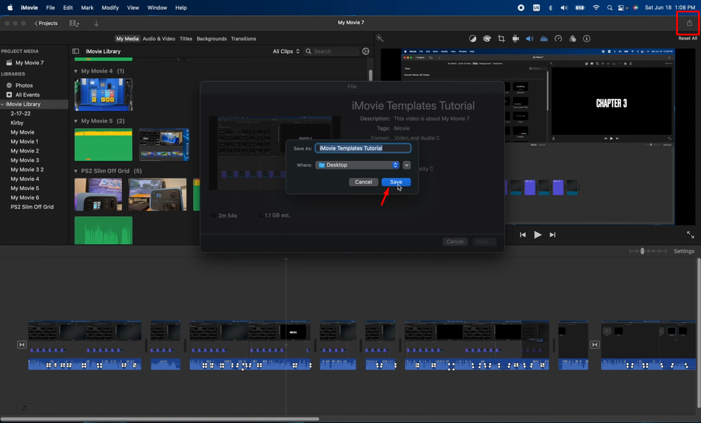This screenshot has width=701, height=423.
Task: Select the Cropping tool
Action: pos(501,39)
